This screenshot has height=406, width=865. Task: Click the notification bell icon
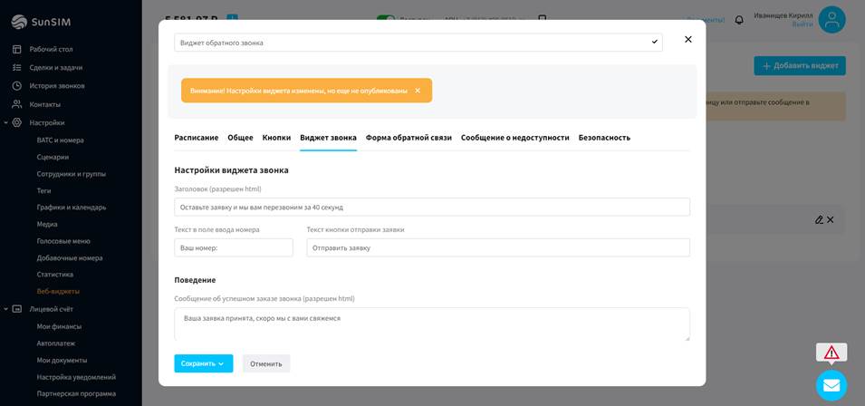pos(739,20)
